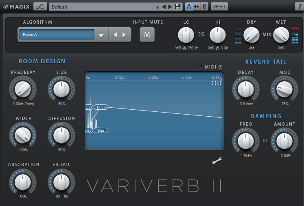This screenshot has width=304, height=206.
Task: Click the 50 : 50 ER:TAIL value
Action: [x=62, y=197]
